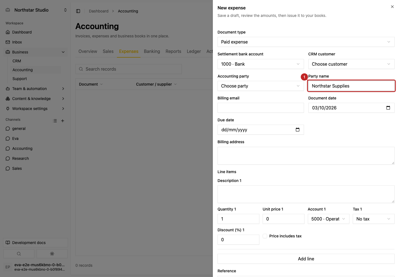Sort by Customer / supplier column header
The image size is (399, 277).
tap(156, 84)
